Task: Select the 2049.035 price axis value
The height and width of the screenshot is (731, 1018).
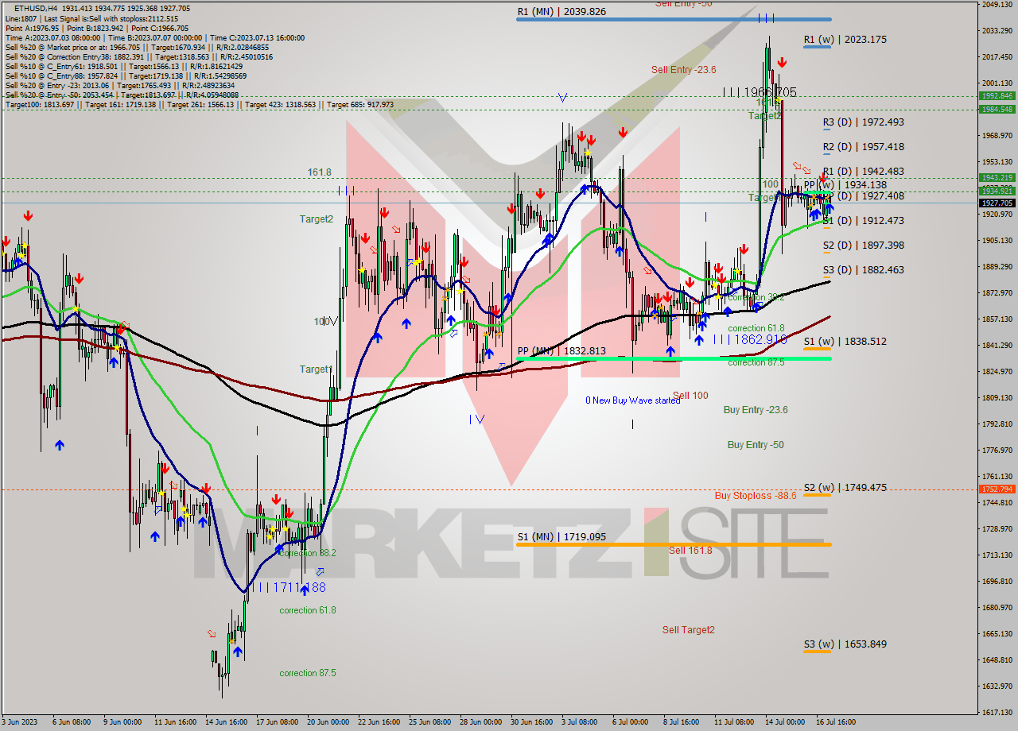Action: pos(998,5)
